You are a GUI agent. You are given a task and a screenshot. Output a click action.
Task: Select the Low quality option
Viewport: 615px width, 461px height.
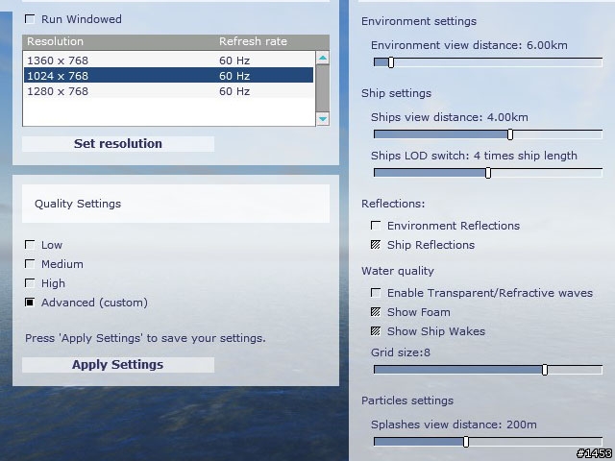pyautogui.click(x=30, y=245)
